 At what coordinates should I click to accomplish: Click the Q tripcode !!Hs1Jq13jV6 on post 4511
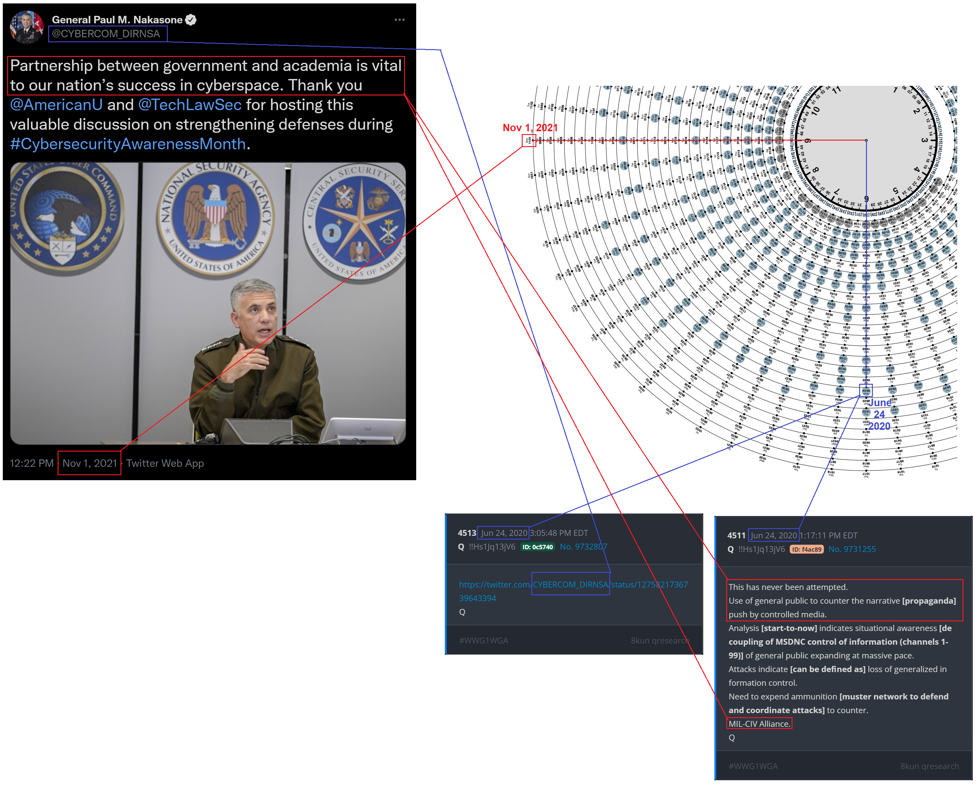coord(761,550)
